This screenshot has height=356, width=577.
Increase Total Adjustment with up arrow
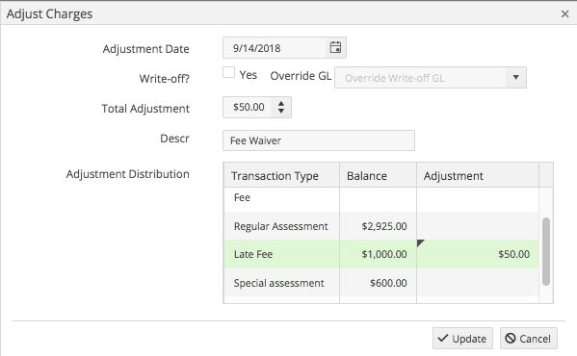coord(281,104)
